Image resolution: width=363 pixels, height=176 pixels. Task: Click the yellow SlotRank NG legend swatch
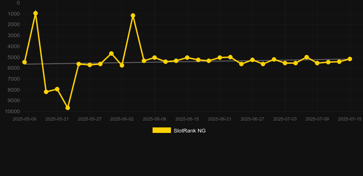point(162,130)
